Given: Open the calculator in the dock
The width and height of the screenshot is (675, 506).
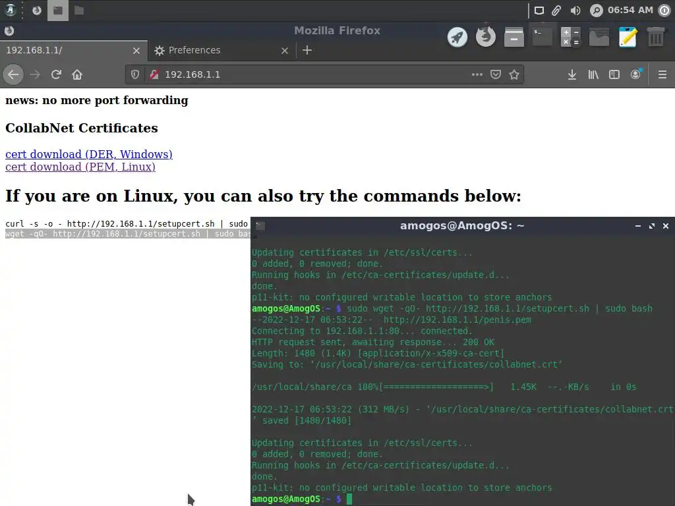Looking at the screenshot, I should point(571,37).
